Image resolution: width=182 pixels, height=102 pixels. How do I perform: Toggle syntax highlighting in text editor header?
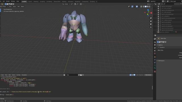point(135,75)
